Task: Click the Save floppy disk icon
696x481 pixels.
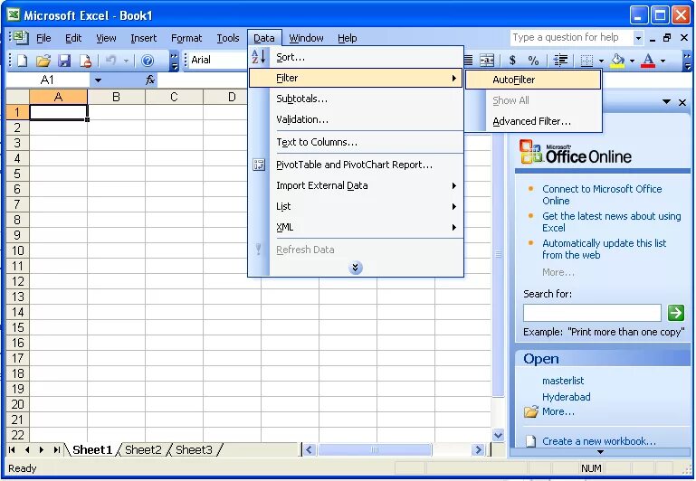Action: (x=65, y=61)
